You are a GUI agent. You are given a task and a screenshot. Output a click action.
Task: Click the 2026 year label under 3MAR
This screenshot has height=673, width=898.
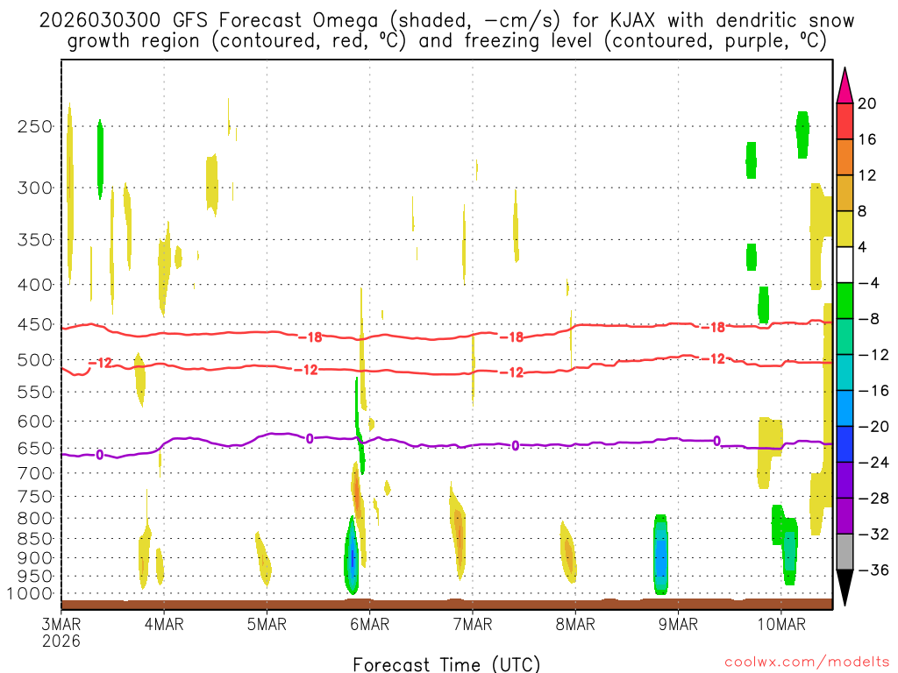coord(61,641)
